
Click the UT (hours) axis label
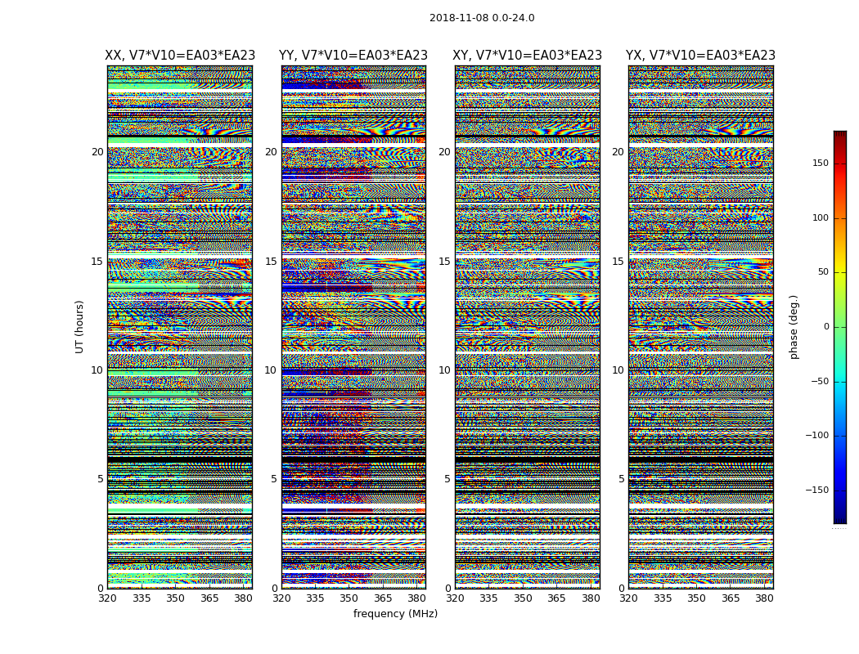[x=79, y=327]
